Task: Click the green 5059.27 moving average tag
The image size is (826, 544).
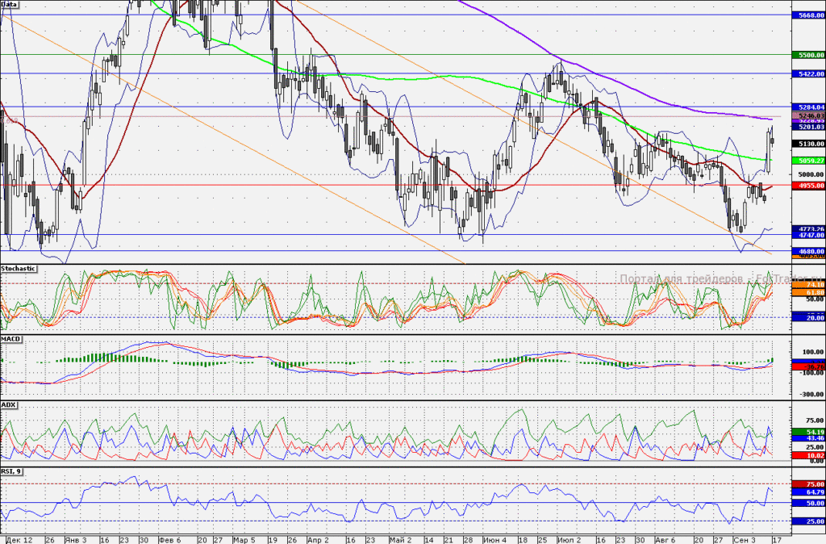Action: click(x=808, y=161)
